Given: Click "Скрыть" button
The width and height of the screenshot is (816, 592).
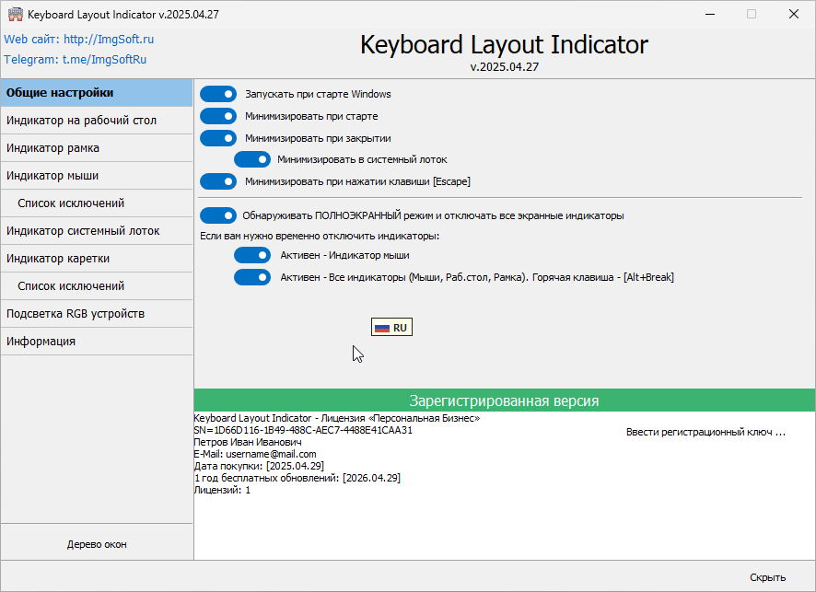Looking at the screenshot, I should (x=767, y=577).
